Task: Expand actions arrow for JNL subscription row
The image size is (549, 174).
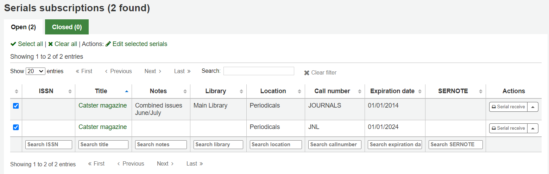Action: tap(533, 128)
